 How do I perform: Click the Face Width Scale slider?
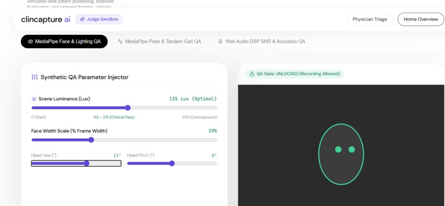pos(124,140)
